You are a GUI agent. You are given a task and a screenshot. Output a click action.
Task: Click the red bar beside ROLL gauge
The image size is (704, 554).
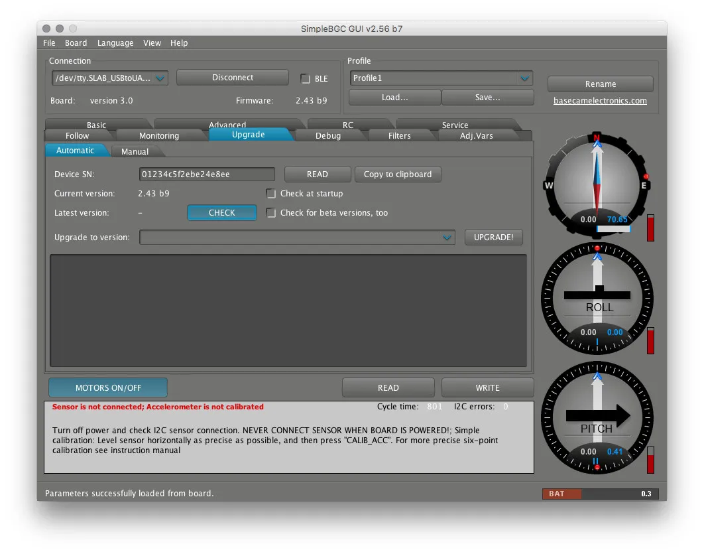(x=650, y=340)
